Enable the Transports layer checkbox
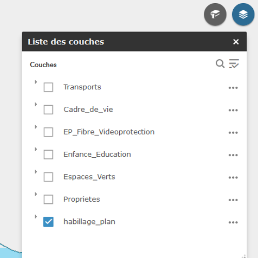 pos(49,87)
